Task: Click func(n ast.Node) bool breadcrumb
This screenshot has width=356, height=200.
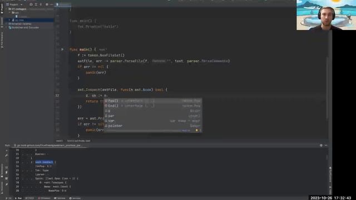Action: tap(78, 141)
